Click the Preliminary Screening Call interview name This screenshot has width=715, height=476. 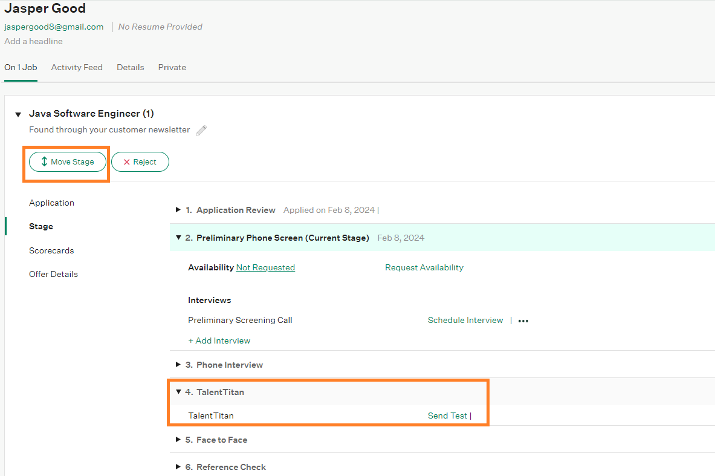pyautogui.click(x=240, y=321)
